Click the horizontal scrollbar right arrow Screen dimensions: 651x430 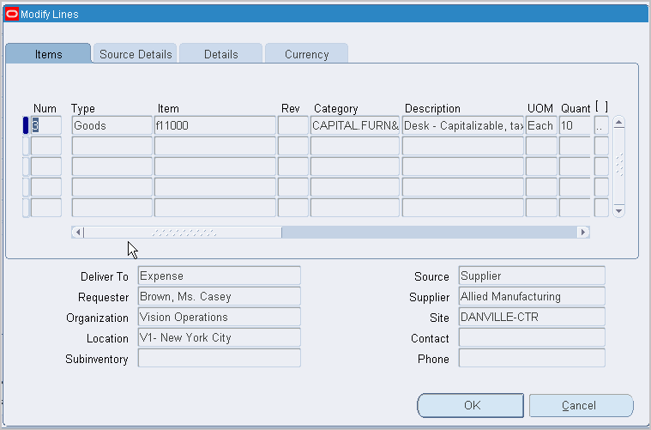click(583, 233)
